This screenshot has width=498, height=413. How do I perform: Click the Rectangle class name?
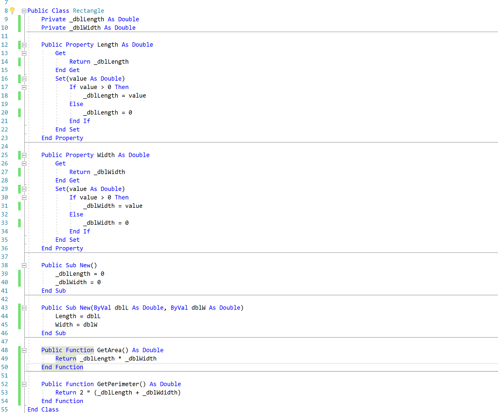(88, 11)
